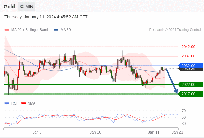Image resolution: width=204 pixels, height=138 pixels.
Task: Click the red 9MA legend swatch
Action: [24, 103]
